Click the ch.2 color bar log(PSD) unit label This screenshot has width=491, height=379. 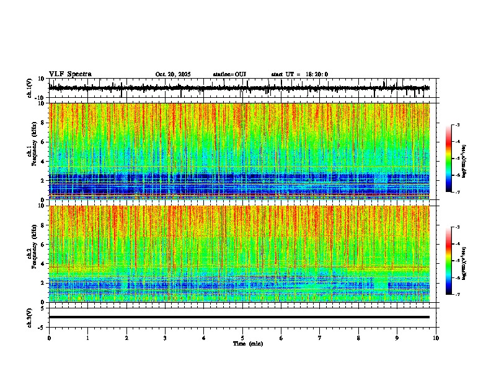464,263
